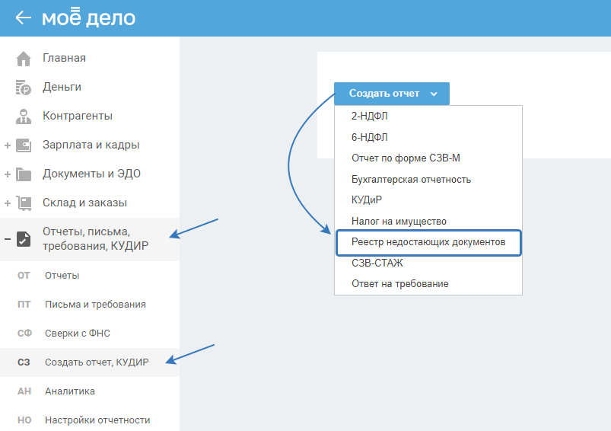Select КУДиР in the dropdown list

366,200
